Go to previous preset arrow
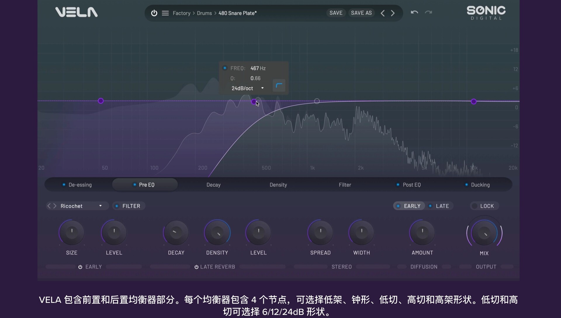The height and width of the screenshot is (318, 561). tap(382, 13)
